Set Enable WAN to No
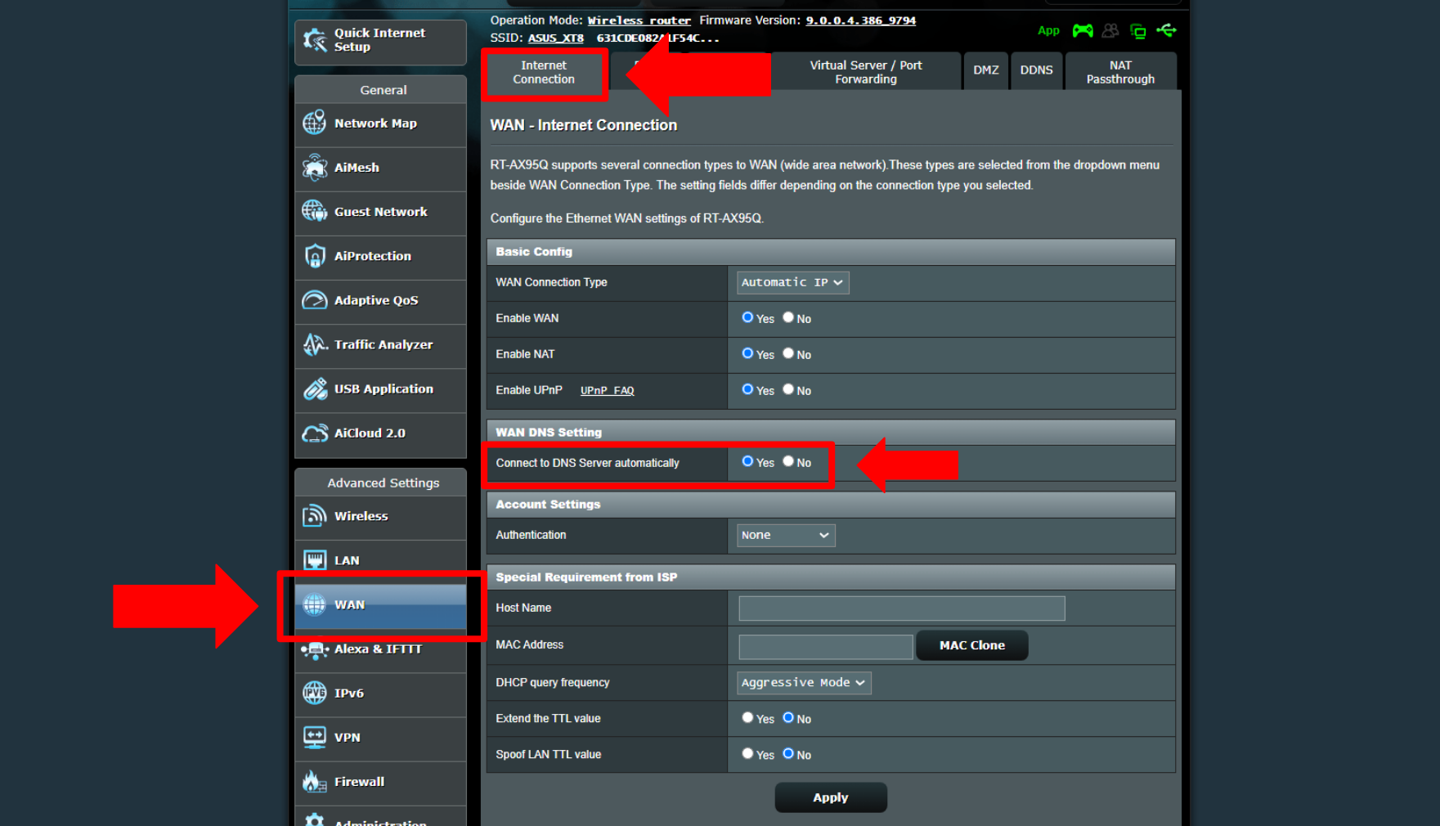 pos(788,317)
